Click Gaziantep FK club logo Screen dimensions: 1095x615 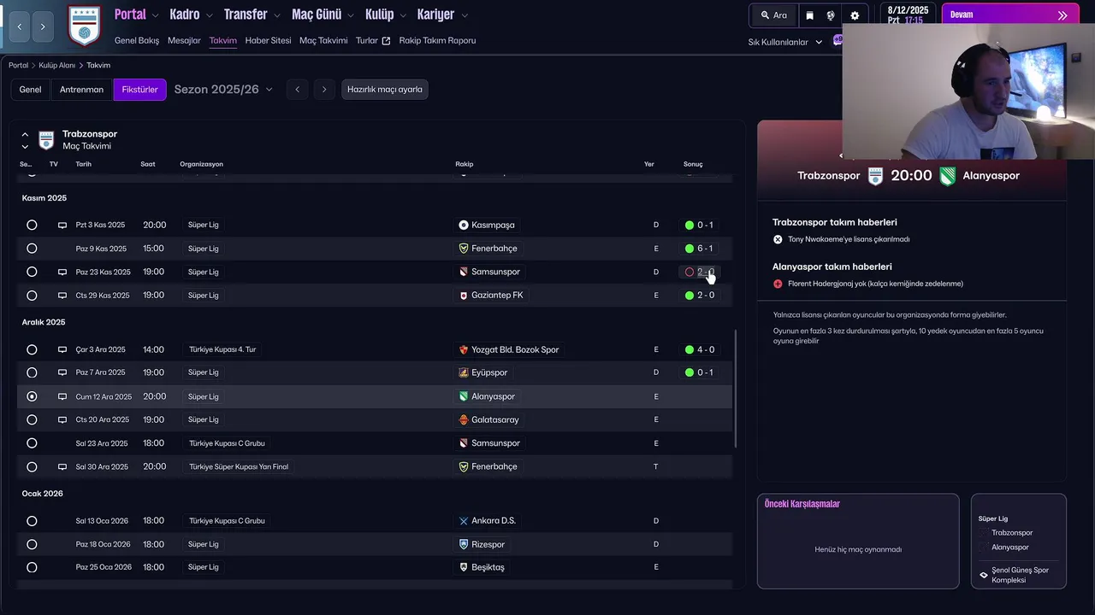(464, 296)
